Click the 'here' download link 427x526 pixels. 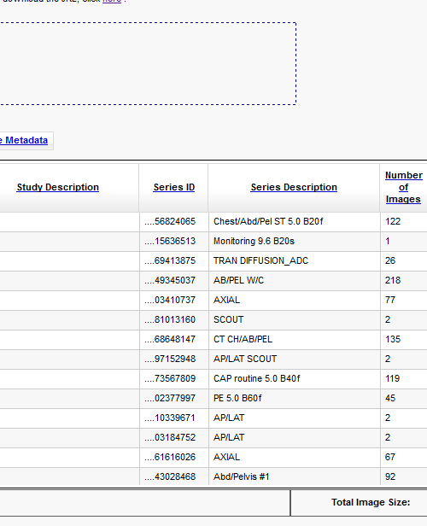[x=112, y=1]
